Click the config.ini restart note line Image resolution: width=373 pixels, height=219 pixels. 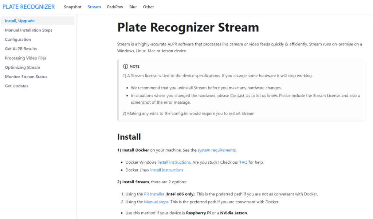tap(188, 114)
